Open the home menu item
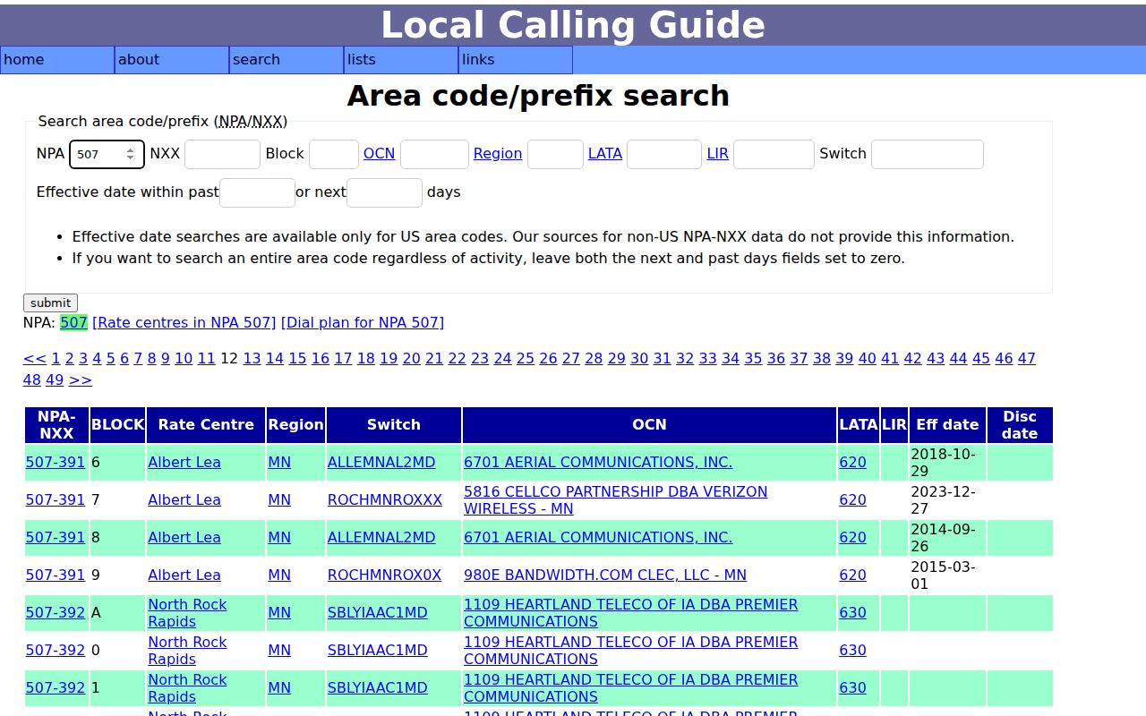Screen dimensions: 1146x716 click(57, 60)
